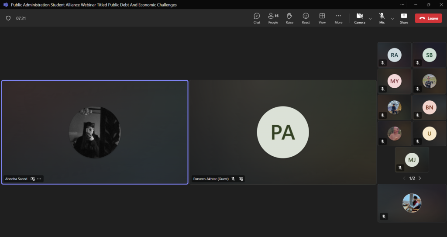
Task: Click the shield meeting security icon
Action: pyautogui.click(x=8, y=18)
